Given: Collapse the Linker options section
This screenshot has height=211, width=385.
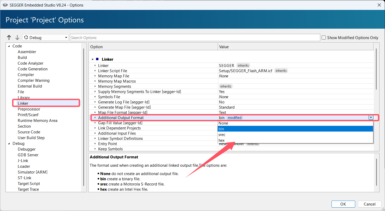Looking at the screenshot, I should [x=93, y=59].
